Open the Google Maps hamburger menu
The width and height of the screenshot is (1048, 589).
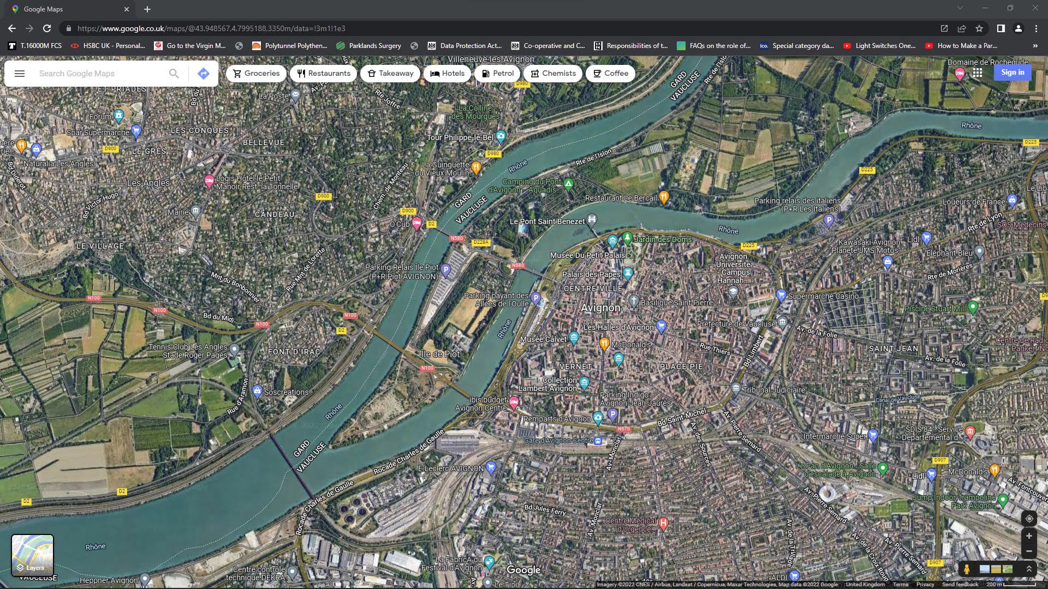pos(20,74)
